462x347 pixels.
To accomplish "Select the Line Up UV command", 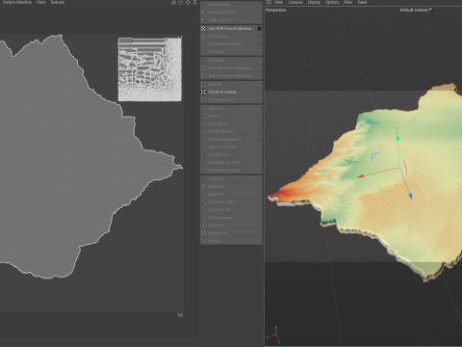I will pos(231,123).
